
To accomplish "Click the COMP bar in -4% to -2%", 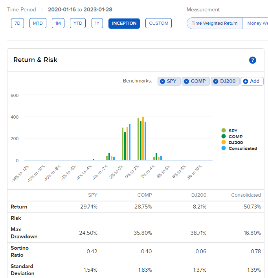I will coord(109,157).
